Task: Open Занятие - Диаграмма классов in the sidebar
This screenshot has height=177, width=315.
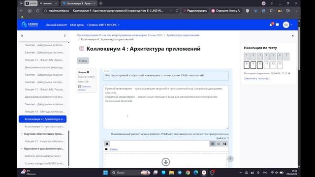Action: click(x=43, y=75)
